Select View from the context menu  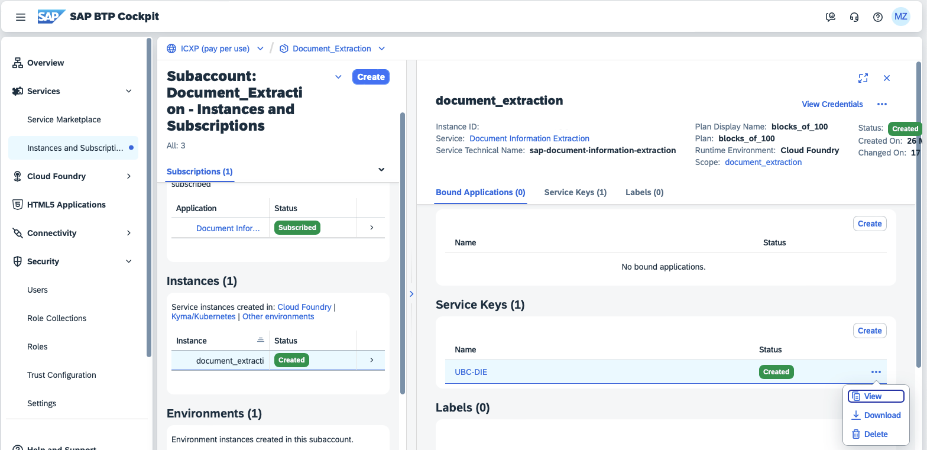coord(876,396)
